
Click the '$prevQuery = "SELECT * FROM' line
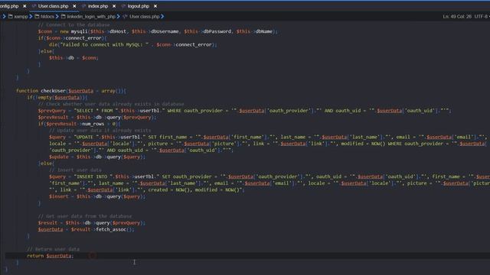pyautogui.click(x=245, y=110)
